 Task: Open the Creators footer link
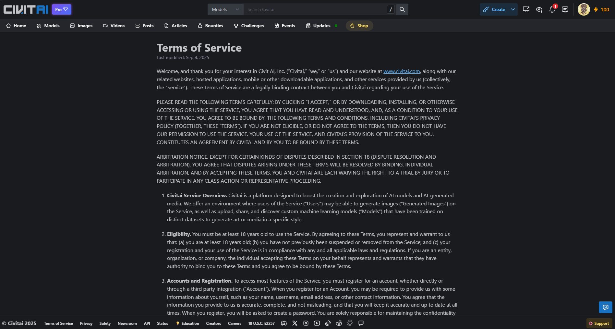[213, 323]
